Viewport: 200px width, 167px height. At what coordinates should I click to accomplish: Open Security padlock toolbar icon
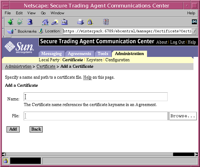coord(90,22)
